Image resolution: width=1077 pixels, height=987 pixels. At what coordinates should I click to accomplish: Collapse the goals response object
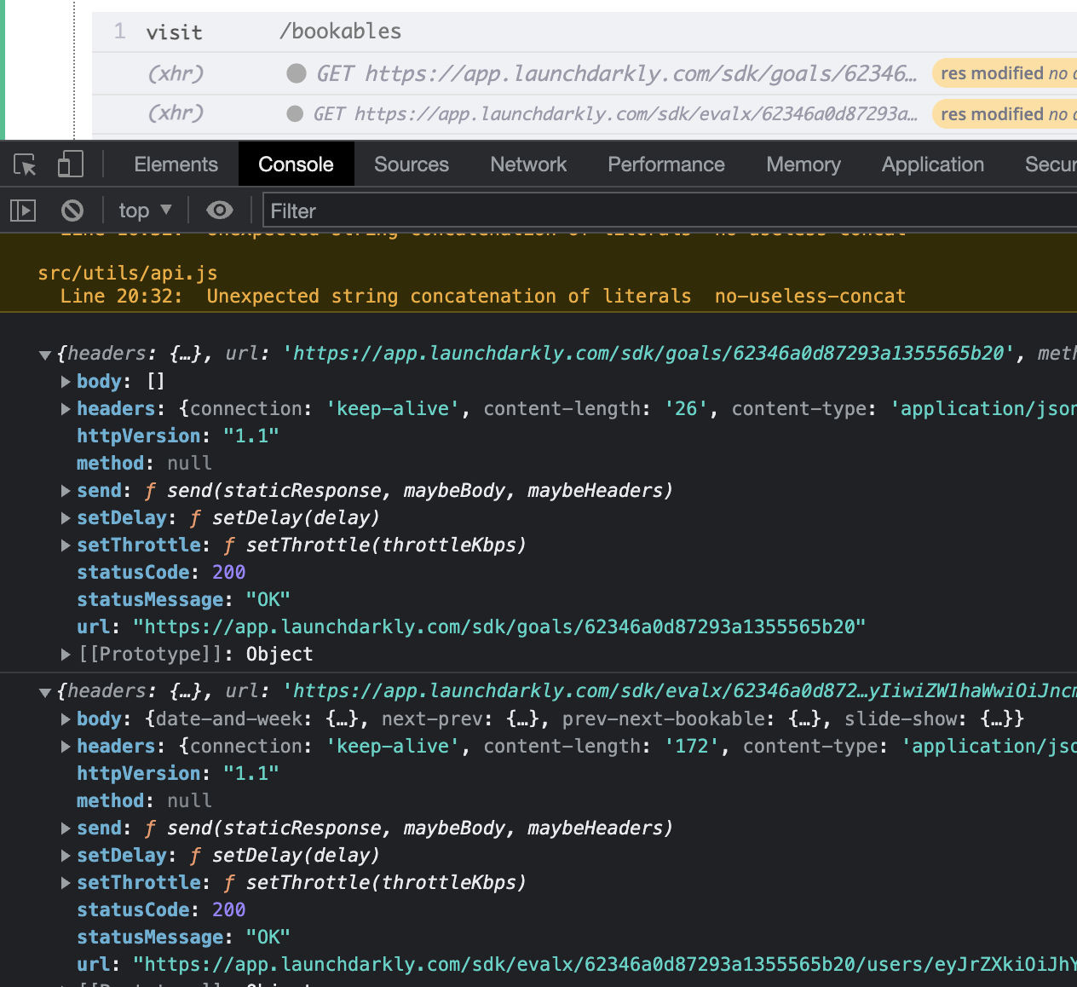click(x=45, y=355)
